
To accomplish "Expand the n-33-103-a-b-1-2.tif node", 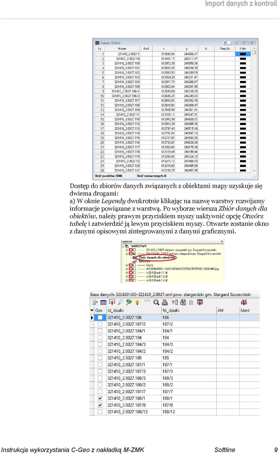I will [x=127, y=277].
